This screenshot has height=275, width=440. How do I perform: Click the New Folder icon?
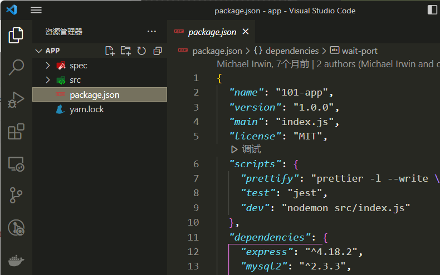126,51
